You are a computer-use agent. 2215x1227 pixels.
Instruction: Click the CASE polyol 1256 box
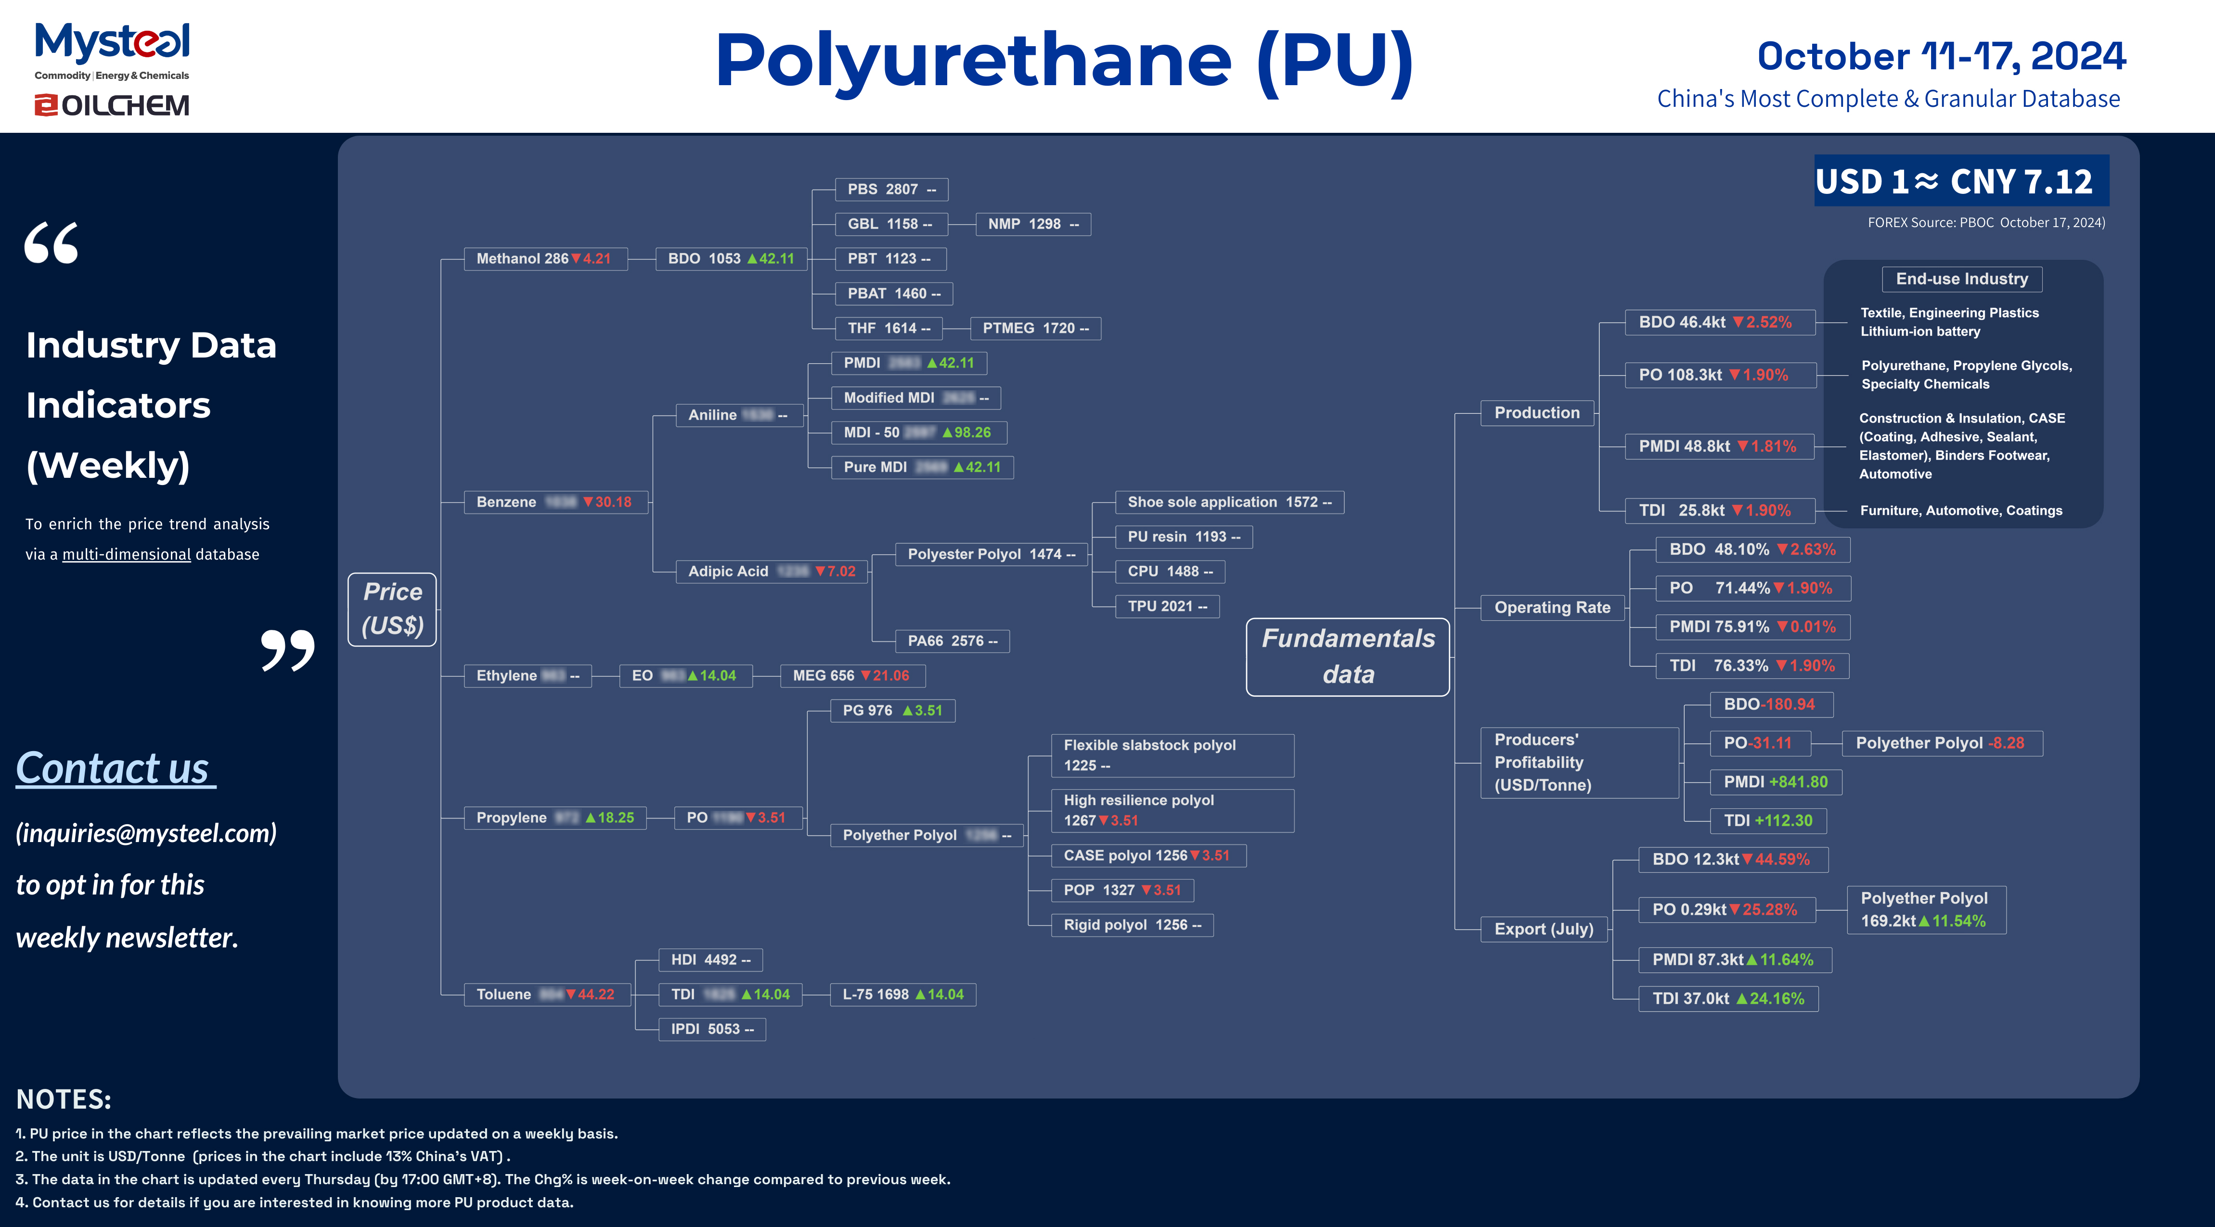[x=1149, y=856]
